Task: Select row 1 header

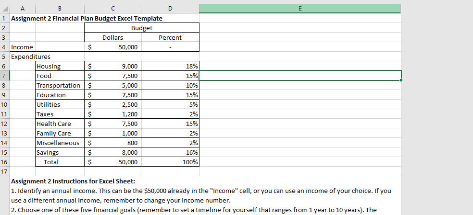Action: [x=5, y=18]
